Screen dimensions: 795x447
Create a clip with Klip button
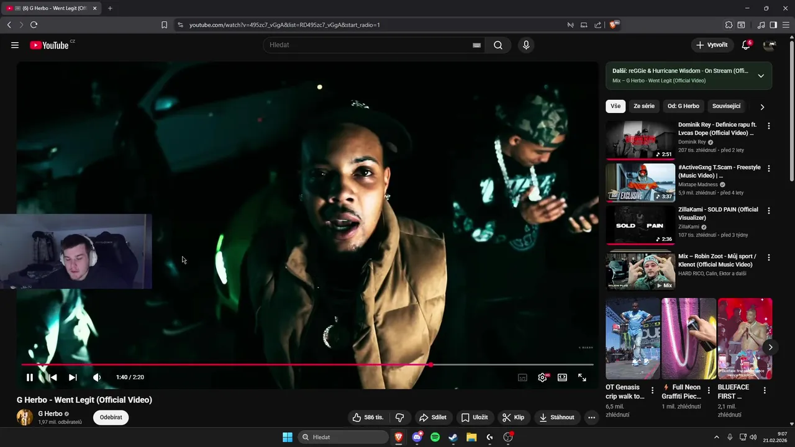coord(514,417)
